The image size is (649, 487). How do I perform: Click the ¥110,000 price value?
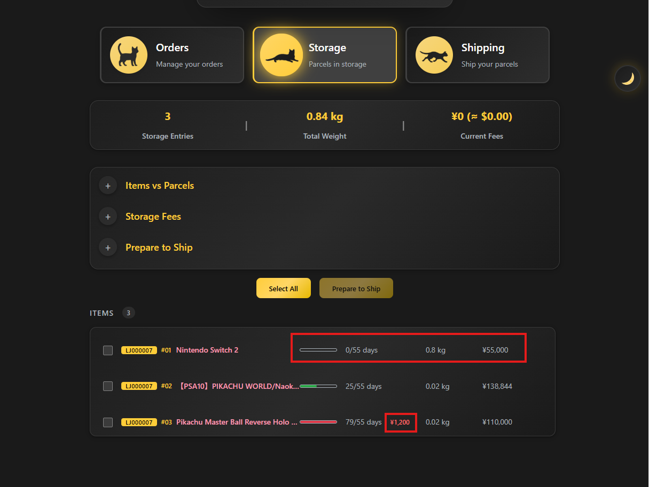[497, 422]
